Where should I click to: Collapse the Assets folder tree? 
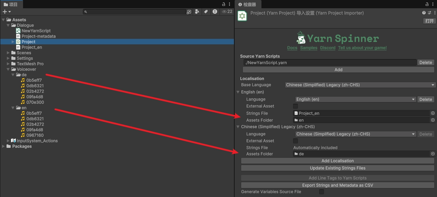tap(3, 20)
